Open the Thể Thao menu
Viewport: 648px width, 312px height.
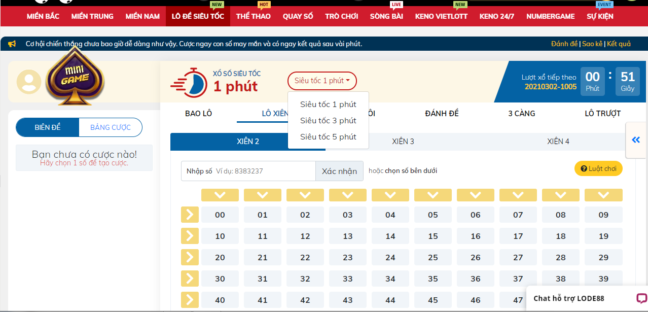pyautogui.click(x=253, y=16)
